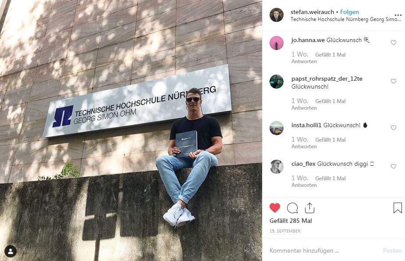Follow stefan.weirauch via Folgen link
The image size is (405, 261).
pyautogui.click(x=349, y=12)
